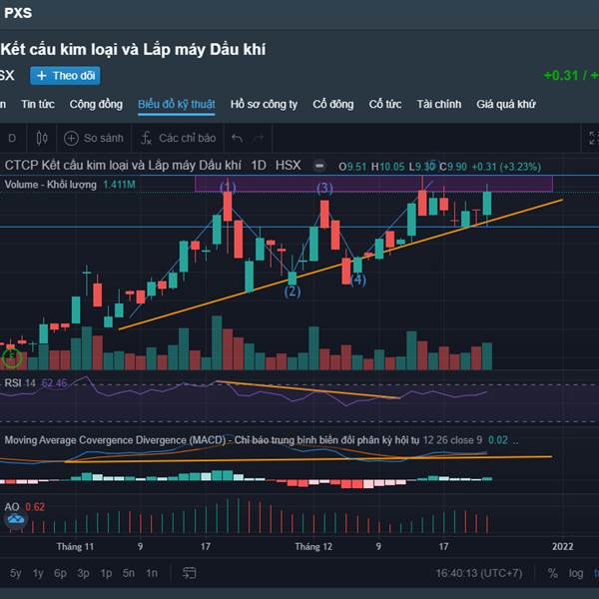Screen dimensions: 599x599
Task: Toggle the Theo dõi follow button
Action: coord(65,76)
